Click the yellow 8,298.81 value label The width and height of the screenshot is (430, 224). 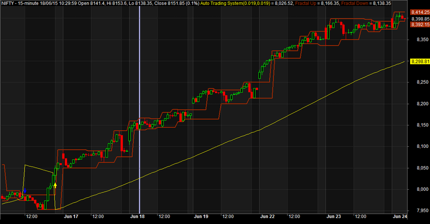coord(420,62)
